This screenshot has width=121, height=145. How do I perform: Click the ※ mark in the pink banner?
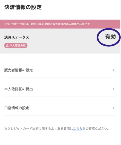(x=6, y=24)
